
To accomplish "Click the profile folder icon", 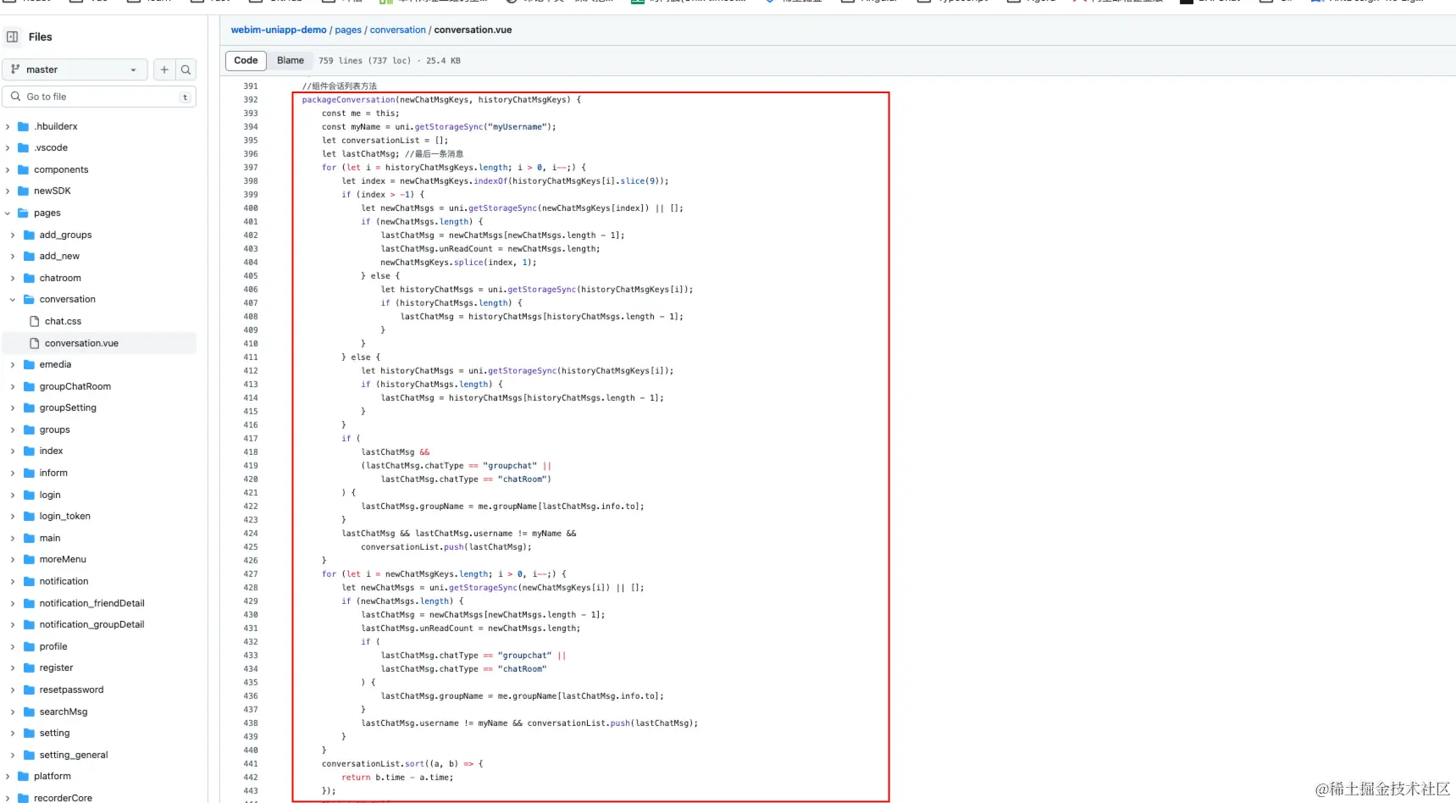I will (x=29, y=646).
